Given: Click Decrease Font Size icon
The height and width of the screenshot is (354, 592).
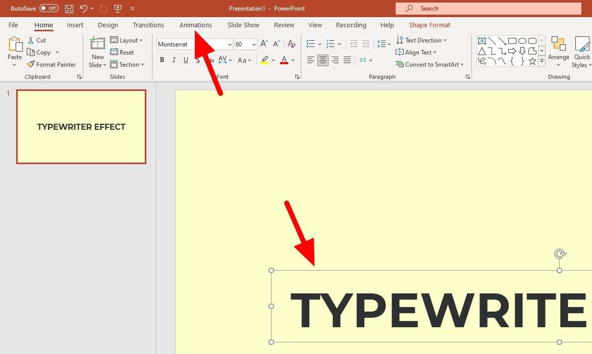Looking at the screenshot, I should point(277,44).
